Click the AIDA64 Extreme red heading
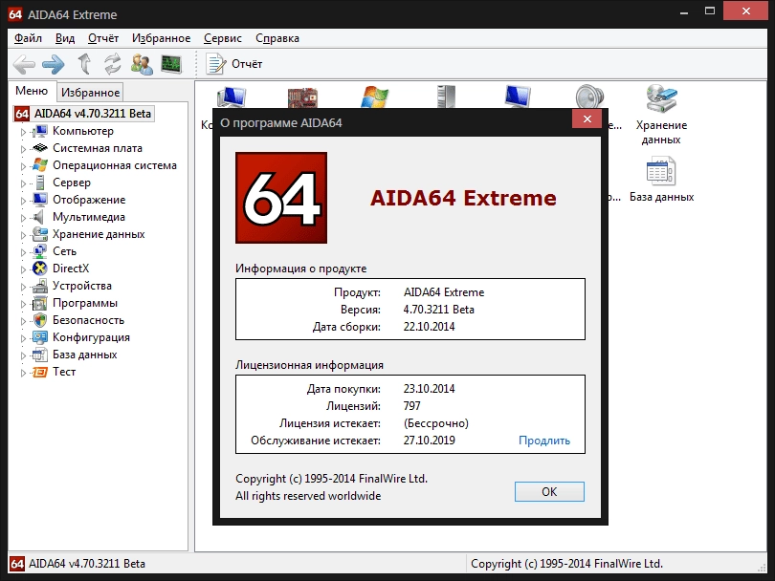 pos(463,198)
